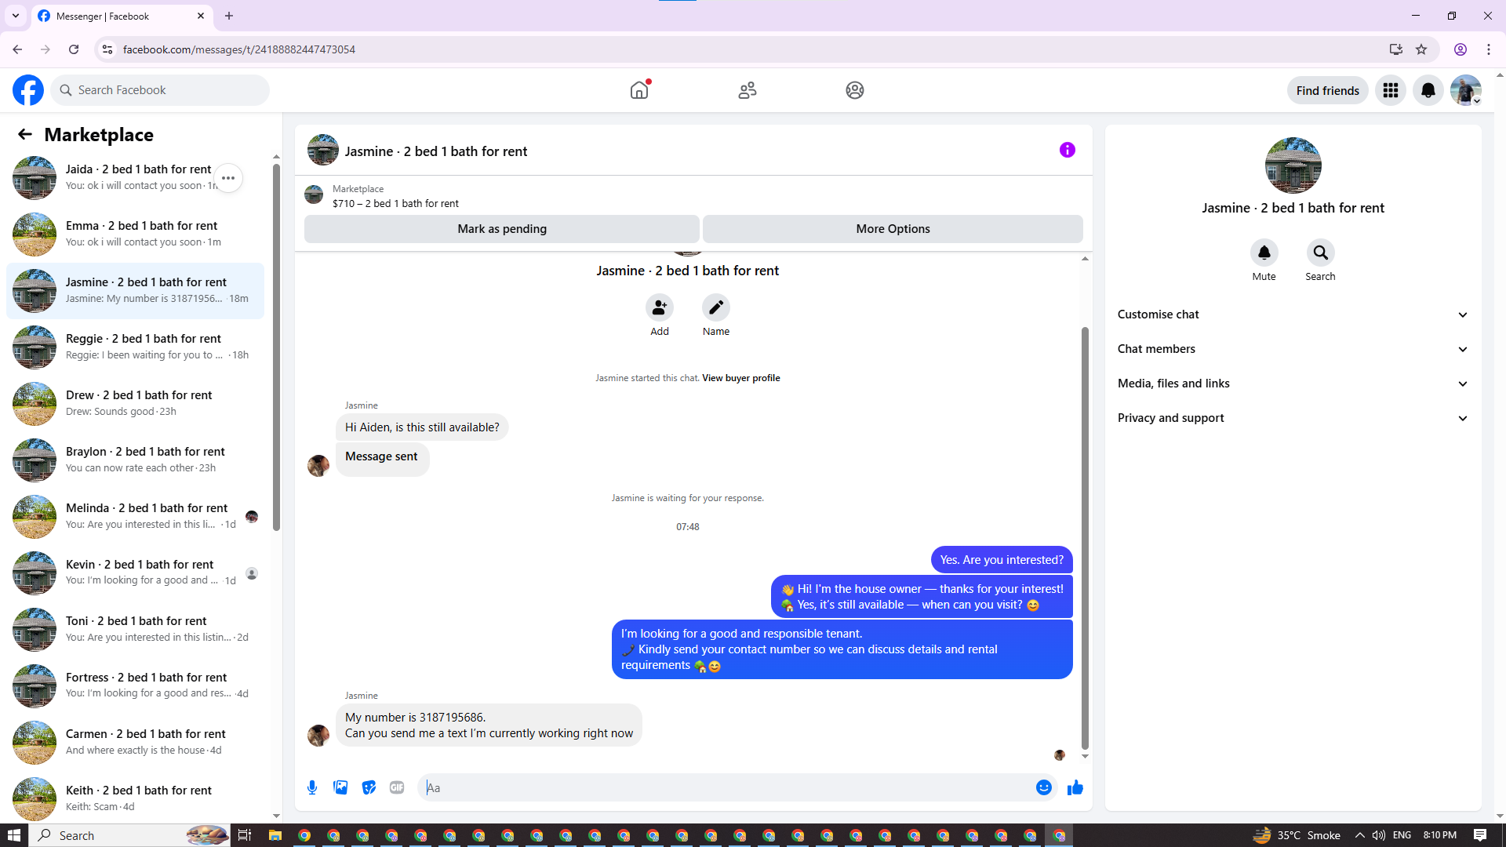The width and height of the screenshot is (1506, 847).
Task: Open the emoji picker
Action: click(1044, 787)
